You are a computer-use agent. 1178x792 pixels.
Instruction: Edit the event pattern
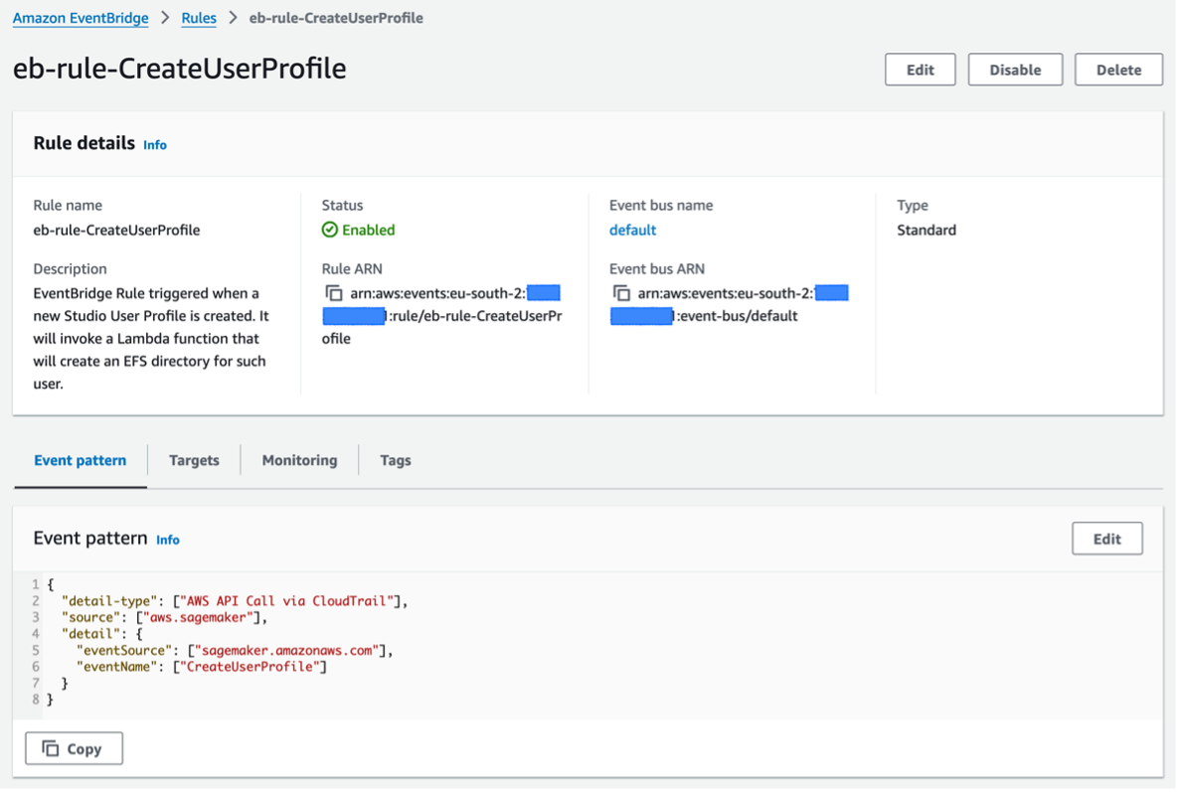[1106, 539]
